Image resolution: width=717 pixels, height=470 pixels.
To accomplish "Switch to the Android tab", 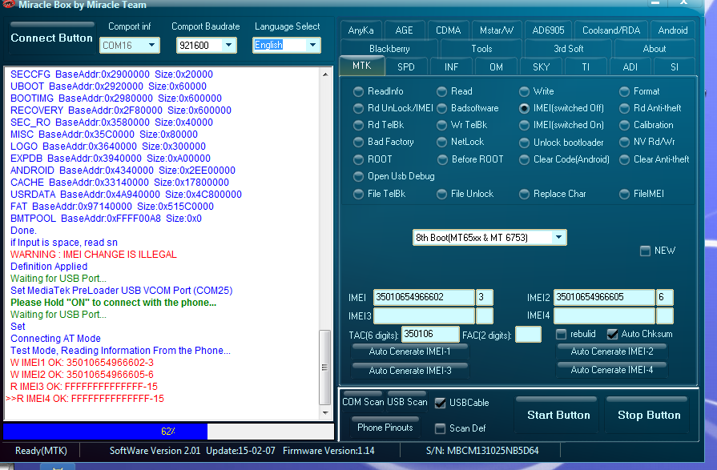I will tap(673, 30).
